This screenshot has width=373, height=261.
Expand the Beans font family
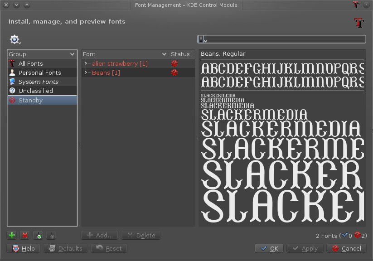pyautogui.click(x=86, y=73)
